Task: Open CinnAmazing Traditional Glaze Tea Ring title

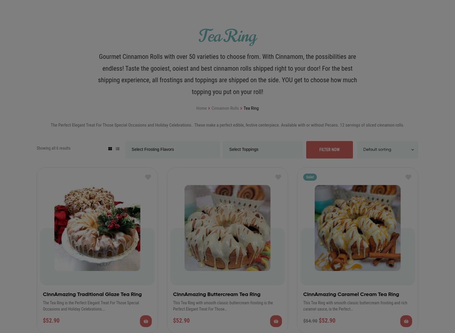Action: [x=92, y=295]
